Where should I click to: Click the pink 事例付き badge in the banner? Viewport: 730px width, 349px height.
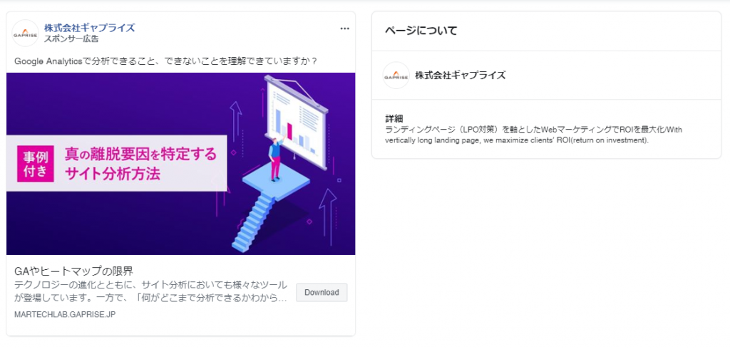(36, 163)
